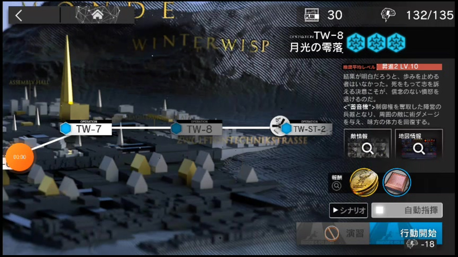Tap the sanity brain icon at top
This screenshot has height=257, width=458.
(x=388, y=15)
